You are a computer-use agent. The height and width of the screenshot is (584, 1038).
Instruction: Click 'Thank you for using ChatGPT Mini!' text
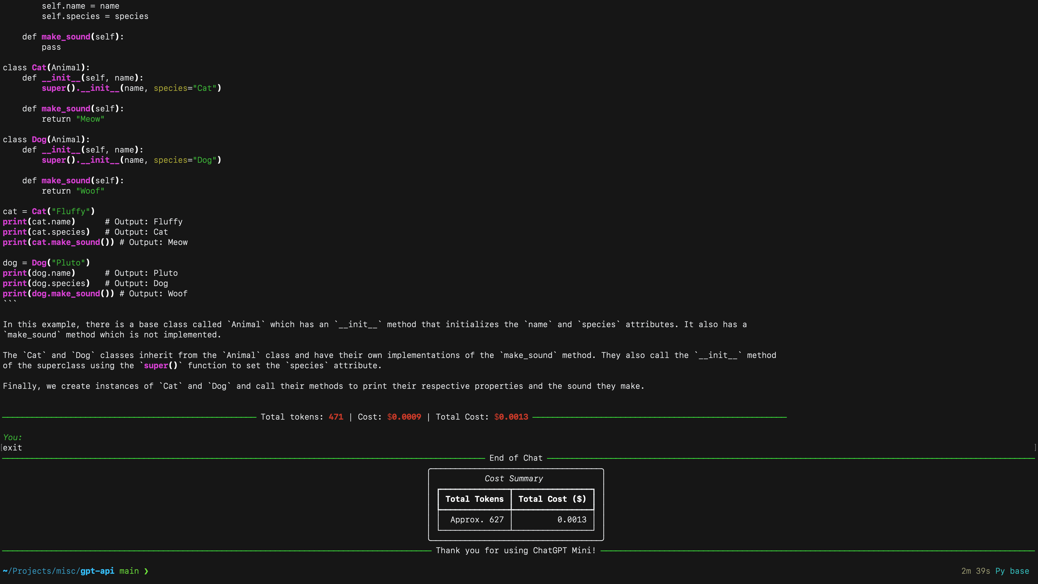tap(516, 550)
